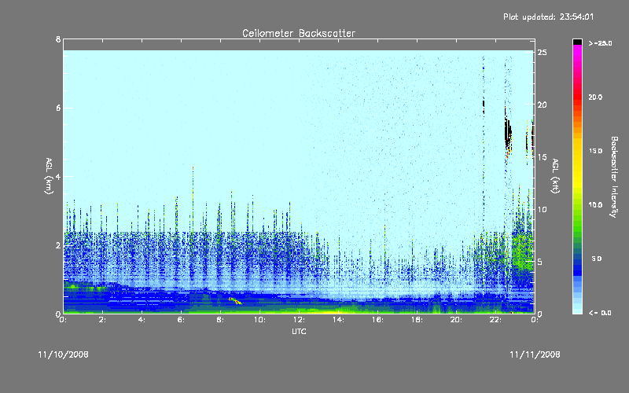Screen dimensions: 629x393
Task: Click the "Ceilometer Backscatter" plot title
Action: pos(299,33)
